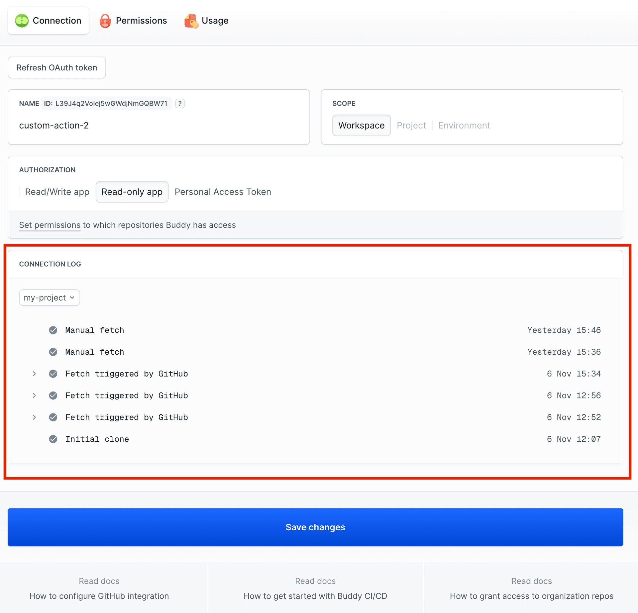
Task: Click status checkmark for Manual fetch at 15:36
Action: pyautogui.click(x=53, y=352)
